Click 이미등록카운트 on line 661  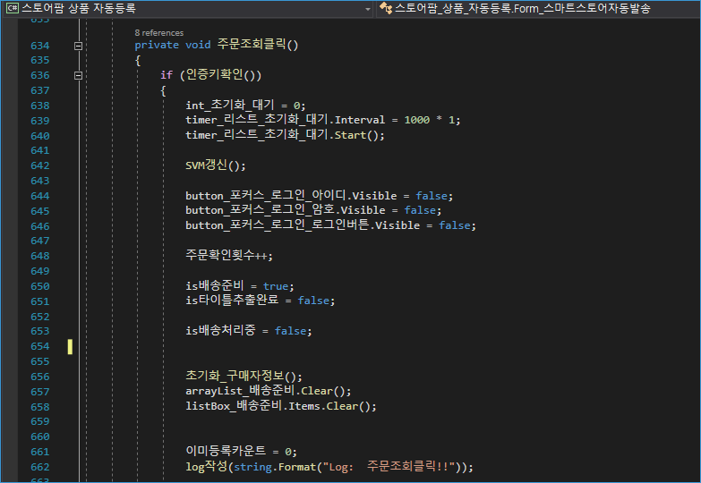click(x=226, y=451)
